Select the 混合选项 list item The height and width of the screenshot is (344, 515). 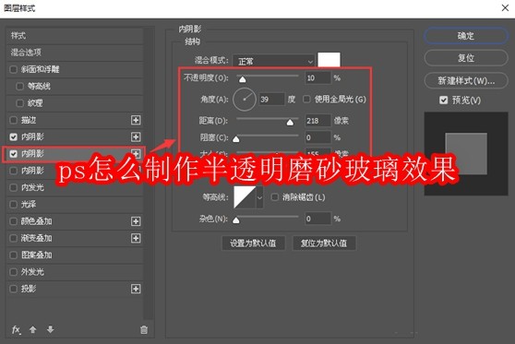[x=75, y=53]
